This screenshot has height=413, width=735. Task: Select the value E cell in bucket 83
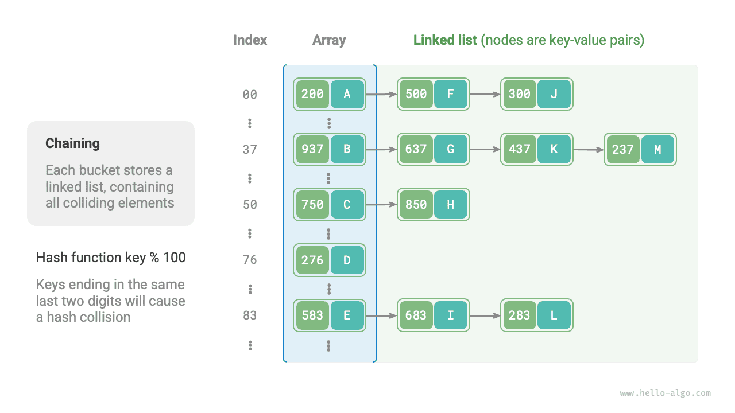click(347, 315)
